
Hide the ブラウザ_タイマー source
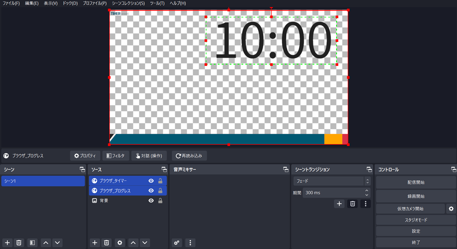[x=151, y=181]
